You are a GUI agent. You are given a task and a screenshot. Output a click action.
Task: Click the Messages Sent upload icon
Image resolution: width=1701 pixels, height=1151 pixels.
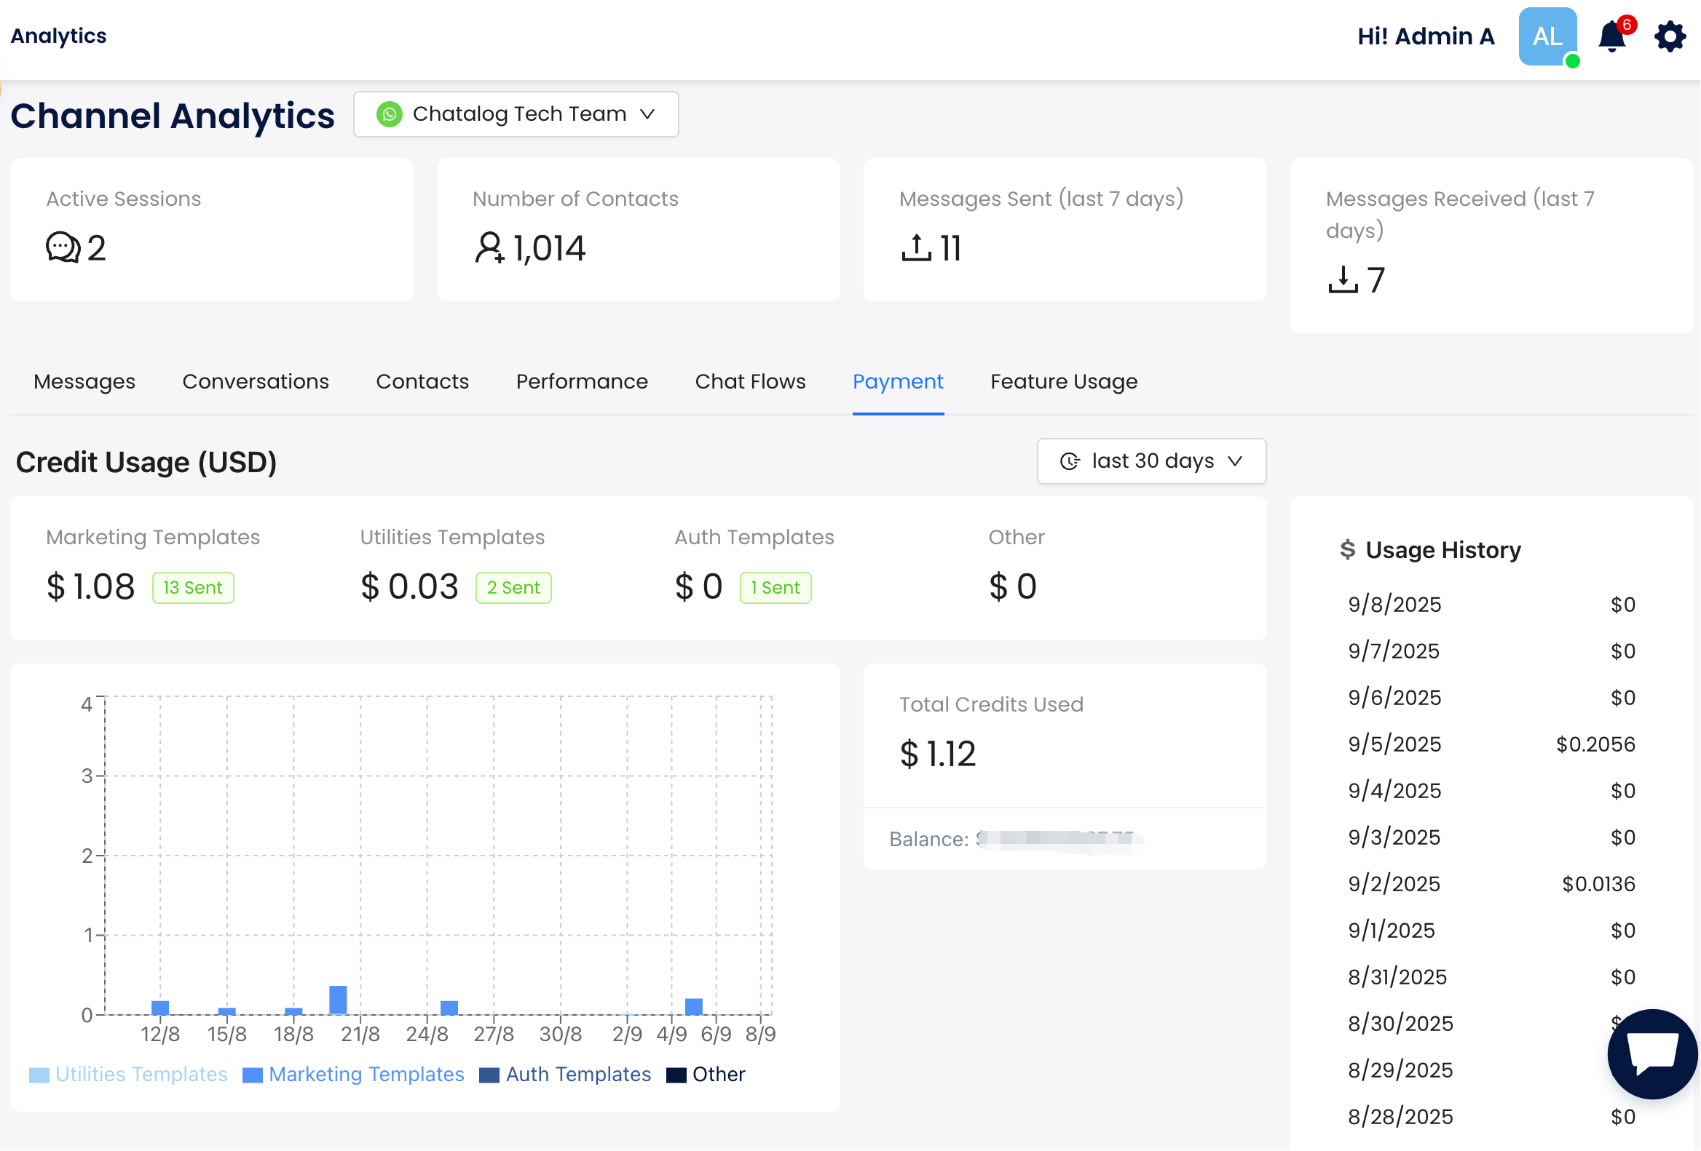tap(916, 247)
